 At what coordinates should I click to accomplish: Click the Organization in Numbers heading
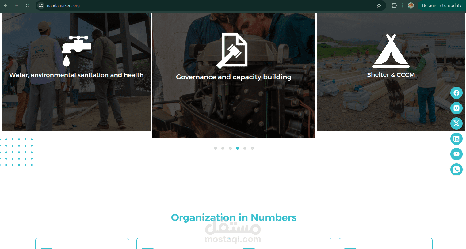(x=234, y=217)
